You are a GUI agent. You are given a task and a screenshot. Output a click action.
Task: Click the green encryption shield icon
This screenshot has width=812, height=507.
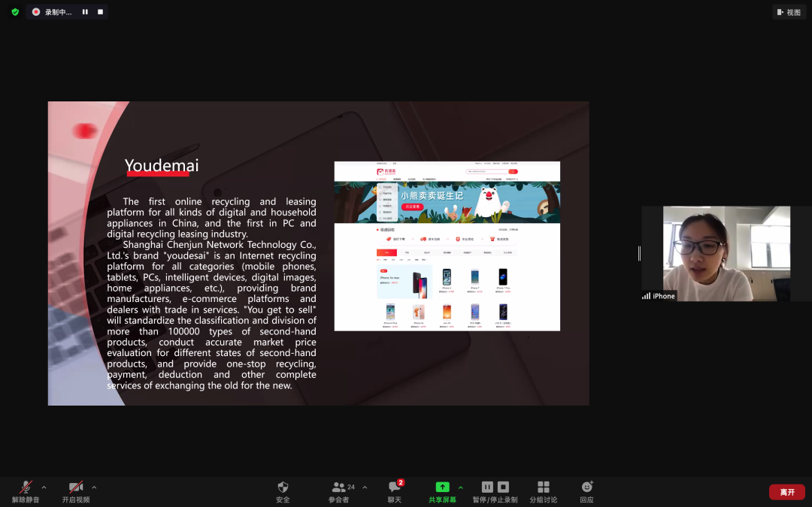tap(15, 12)
